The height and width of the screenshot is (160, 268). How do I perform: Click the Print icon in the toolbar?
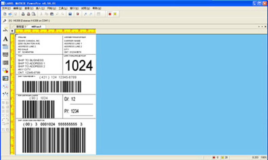point(23,14)
